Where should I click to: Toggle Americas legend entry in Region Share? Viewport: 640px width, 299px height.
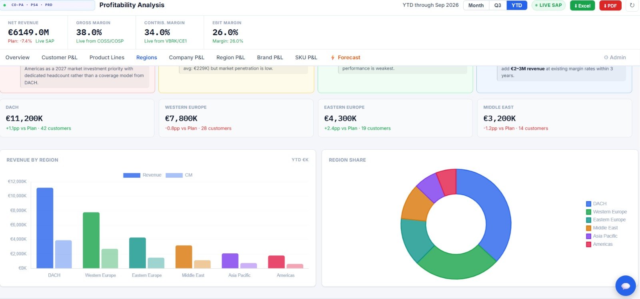pos(599,244)
